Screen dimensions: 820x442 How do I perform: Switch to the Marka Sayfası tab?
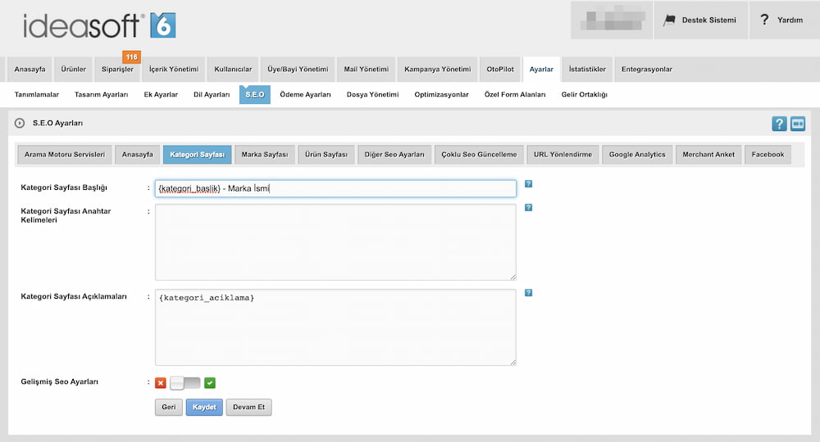point(265,154)
